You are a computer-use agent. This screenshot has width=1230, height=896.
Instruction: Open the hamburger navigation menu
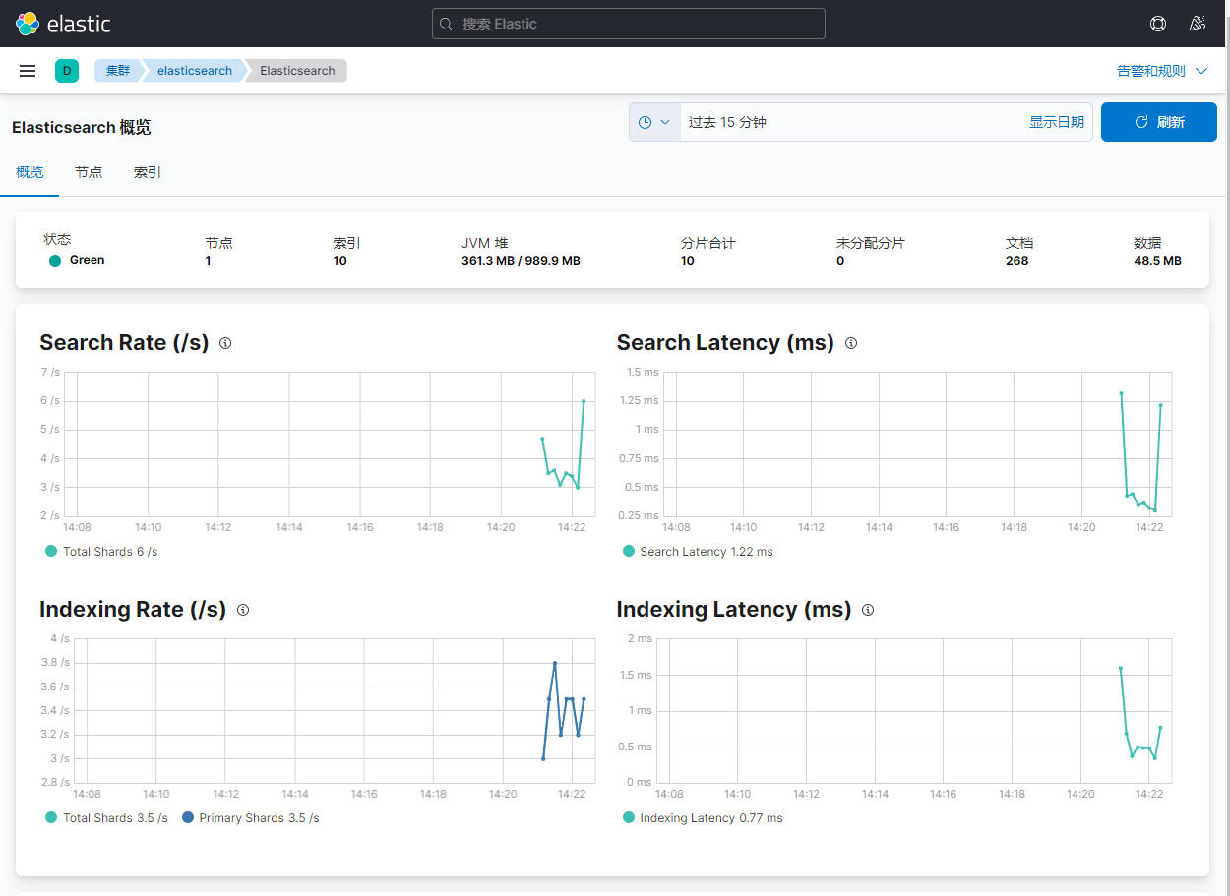(28, 71)
